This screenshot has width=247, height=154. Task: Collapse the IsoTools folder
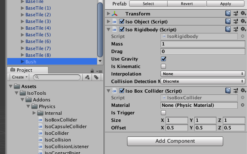[17, 93]
